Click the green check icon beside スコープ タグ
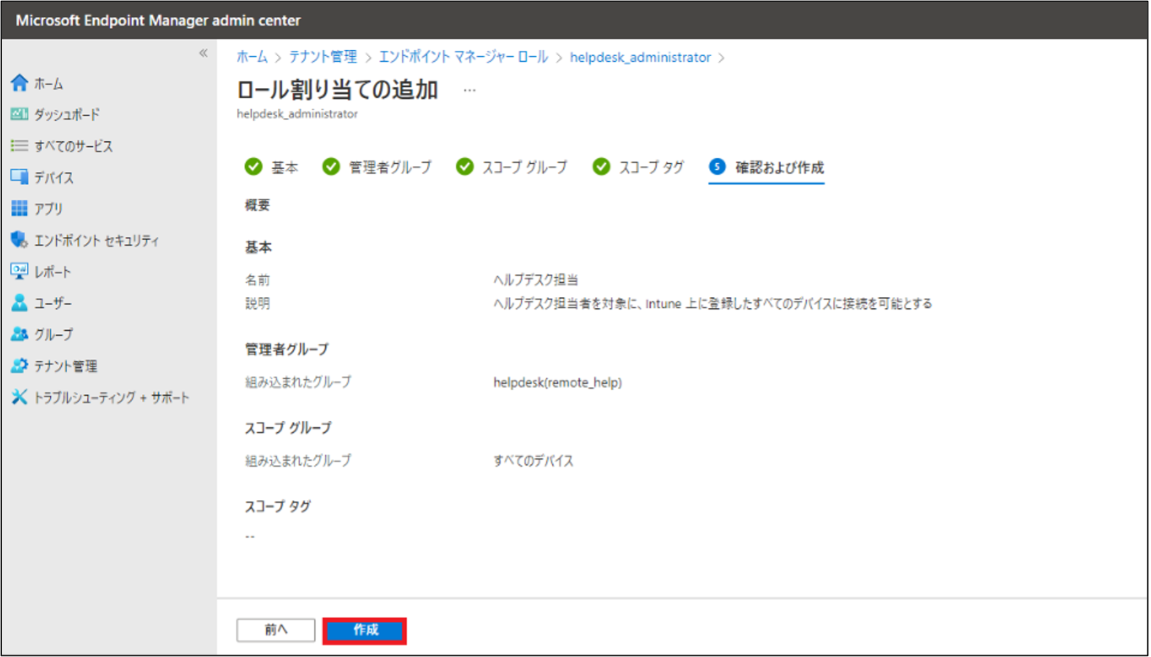The height and width of the screenshot is (657, 1151). pyautogui.click(x=602, y=167)
